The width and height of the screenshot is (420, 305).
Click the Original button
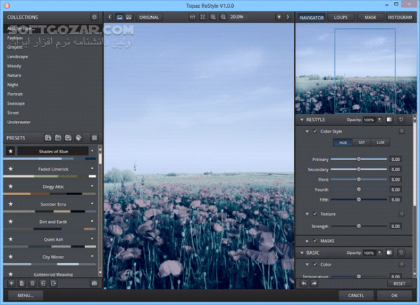pos(149,17)
